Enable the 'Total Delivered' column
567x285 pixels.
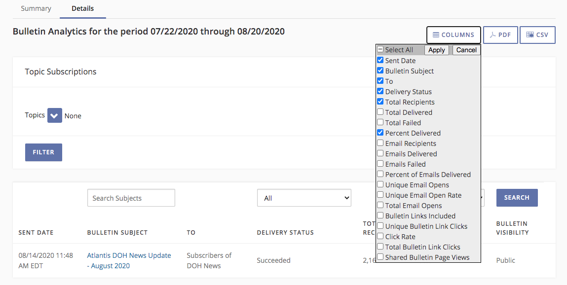click(380, 112)
